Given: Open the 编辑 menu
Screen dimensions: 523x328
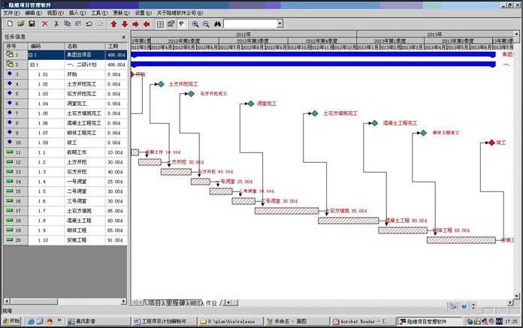Looking at the screenshot, I should point(33,13).
